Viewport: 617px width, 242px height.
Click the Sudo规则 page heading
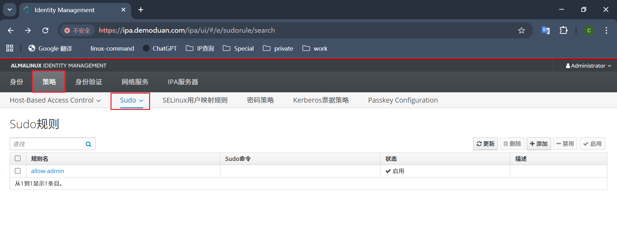click(x=34, y=124)
